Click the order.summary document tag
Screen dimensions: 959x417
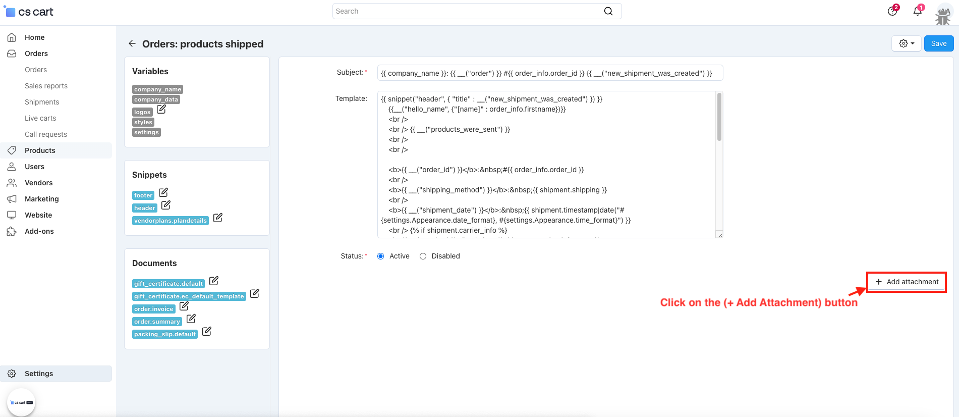click(x=157, y=322)
